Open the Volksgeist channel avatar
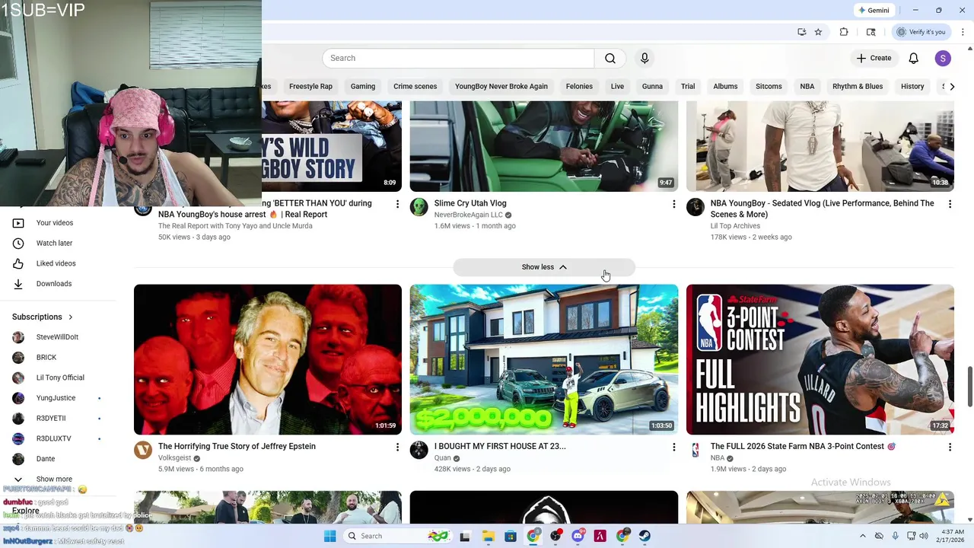Viewport: 974px width, 548px height. (143, 450)
